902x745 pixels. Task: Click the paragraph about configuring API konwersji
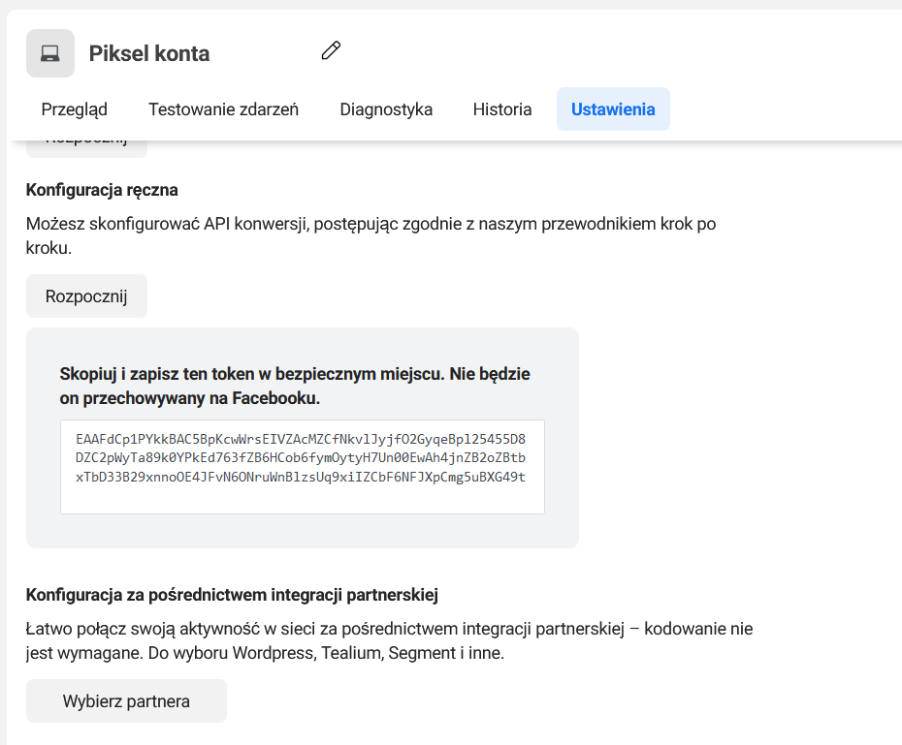click(x=370, y=235)
